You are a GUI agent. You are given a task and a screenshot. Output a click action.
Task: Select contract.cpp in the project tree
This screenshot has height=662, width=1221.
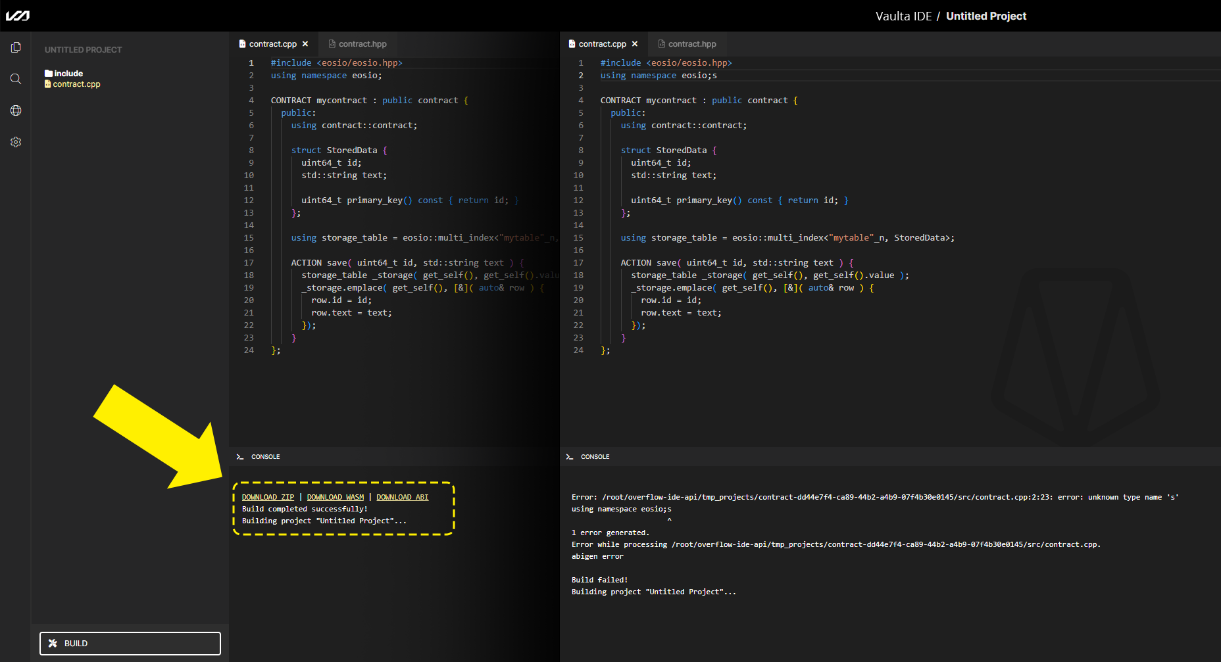[78, 84]
